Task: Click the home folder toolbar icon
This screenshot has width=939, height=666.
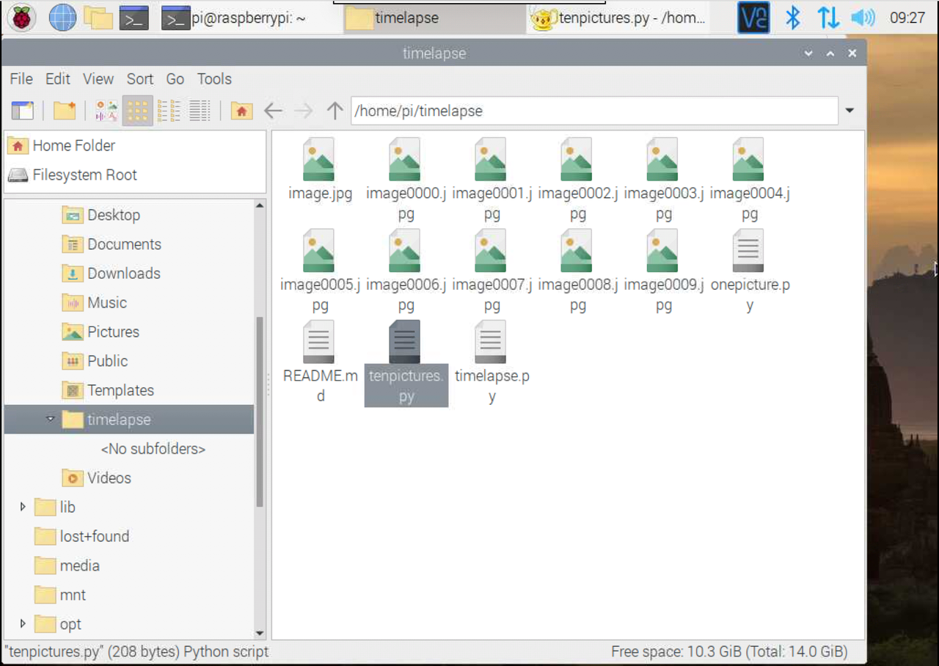Action: [x=241, y=111]
